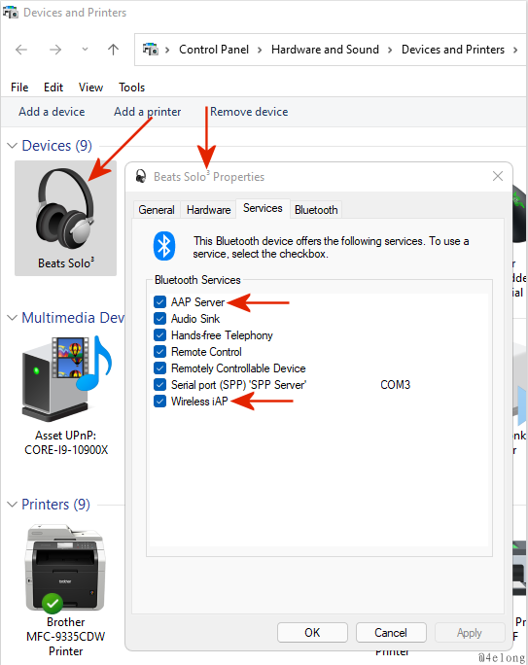Collapse the Devices (9) group
This screenshot has width=528, height=665.
pyautogui.click(x=13, y=146)
